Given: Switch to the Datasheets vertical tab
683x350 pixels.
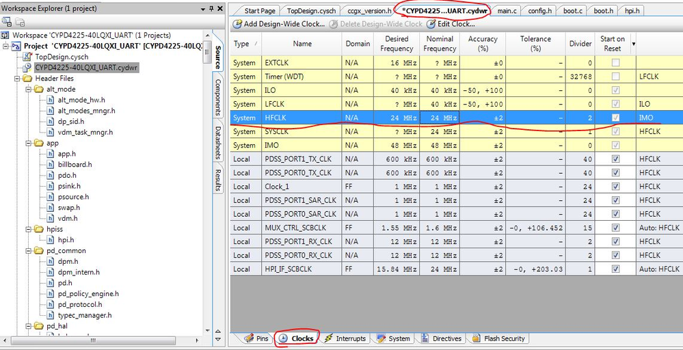Looking at the screenshot, I should pos(218,144).
